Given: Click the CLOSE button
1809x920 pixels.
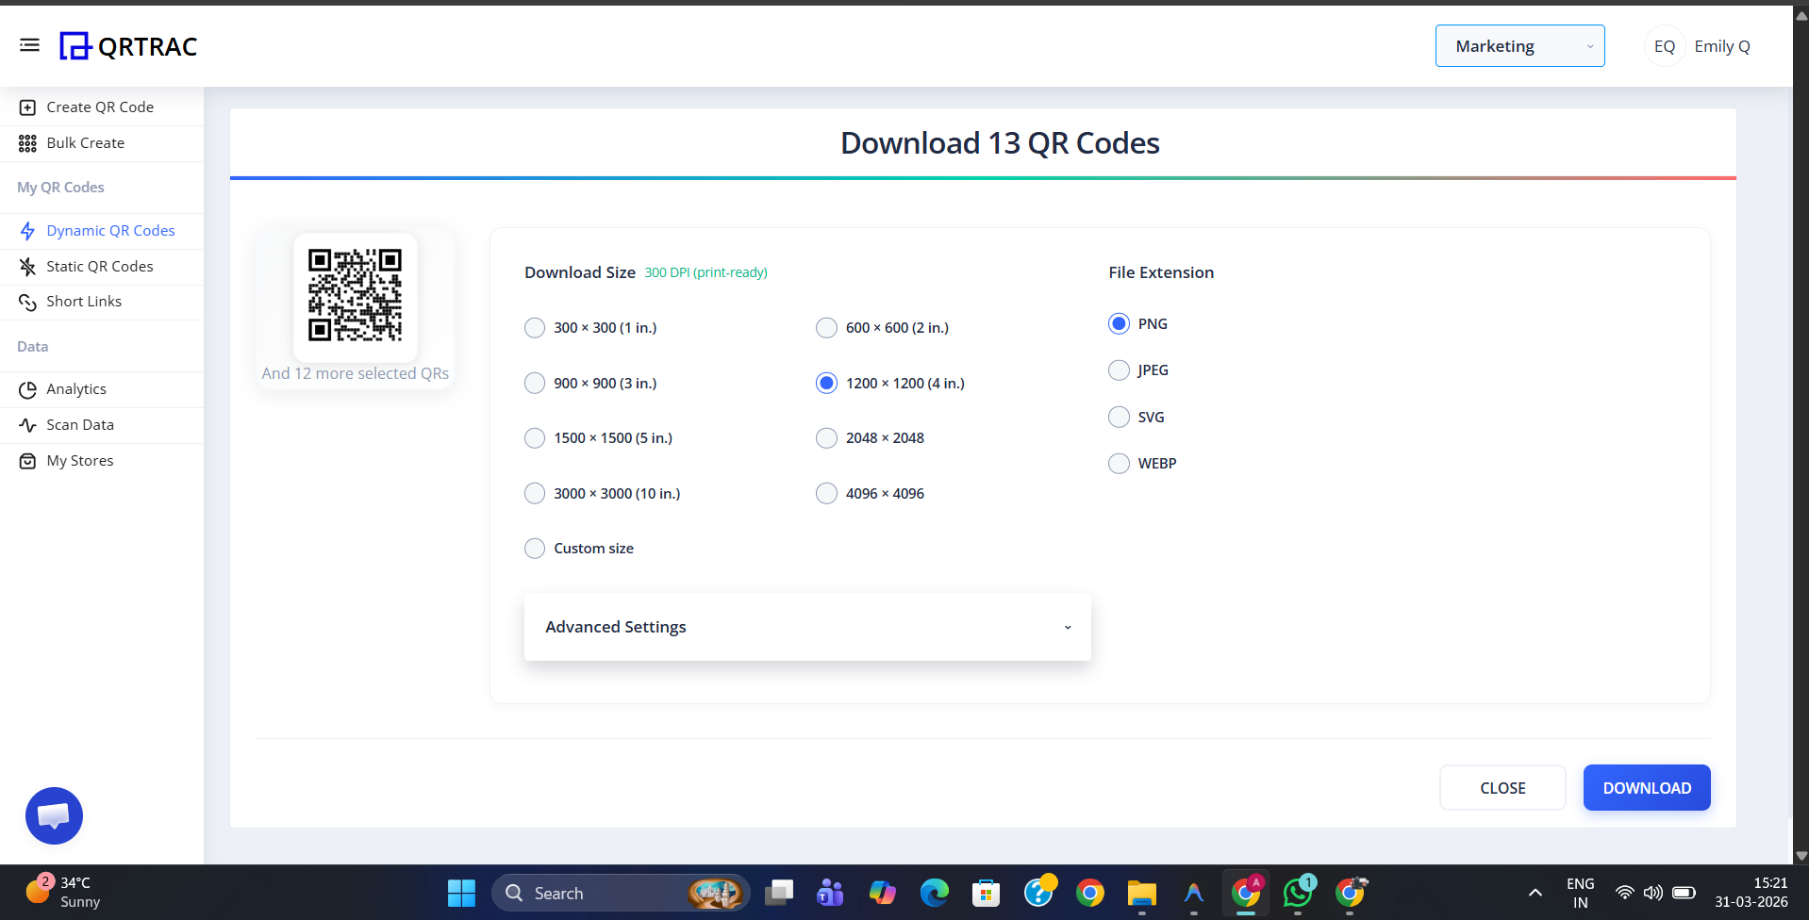Looking at the screenshot, I should [x=1502, y=787].
